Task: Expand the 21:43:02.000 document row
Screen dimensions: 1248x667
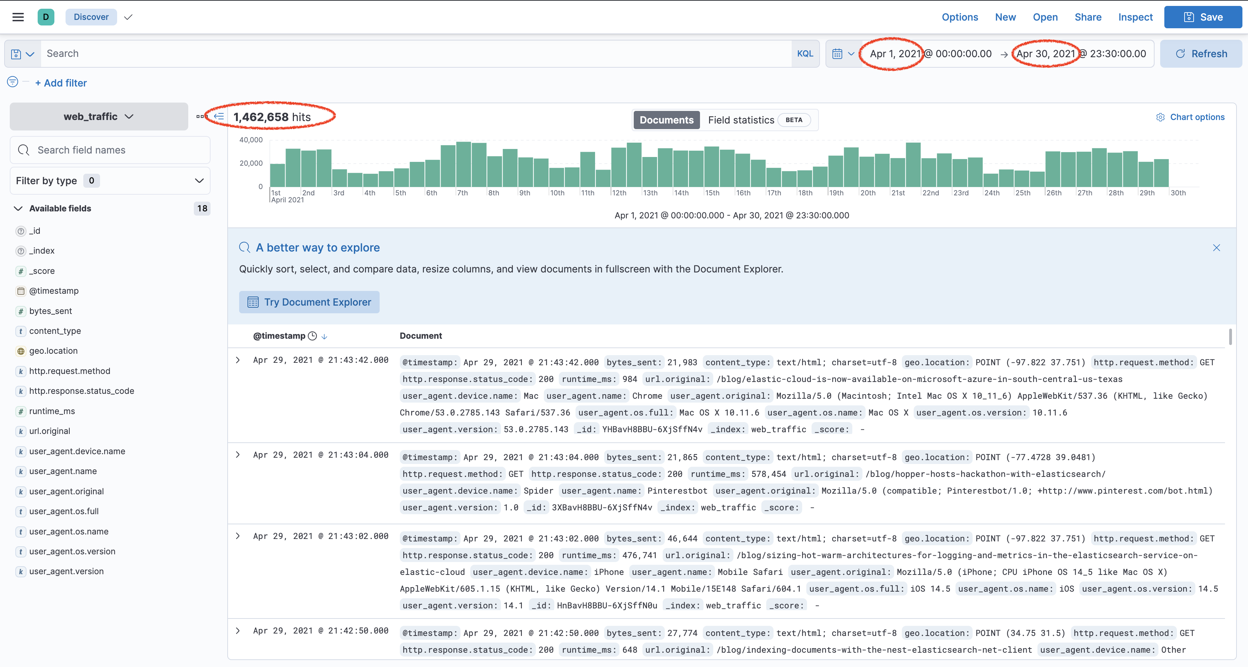Action: pos(238,536)
